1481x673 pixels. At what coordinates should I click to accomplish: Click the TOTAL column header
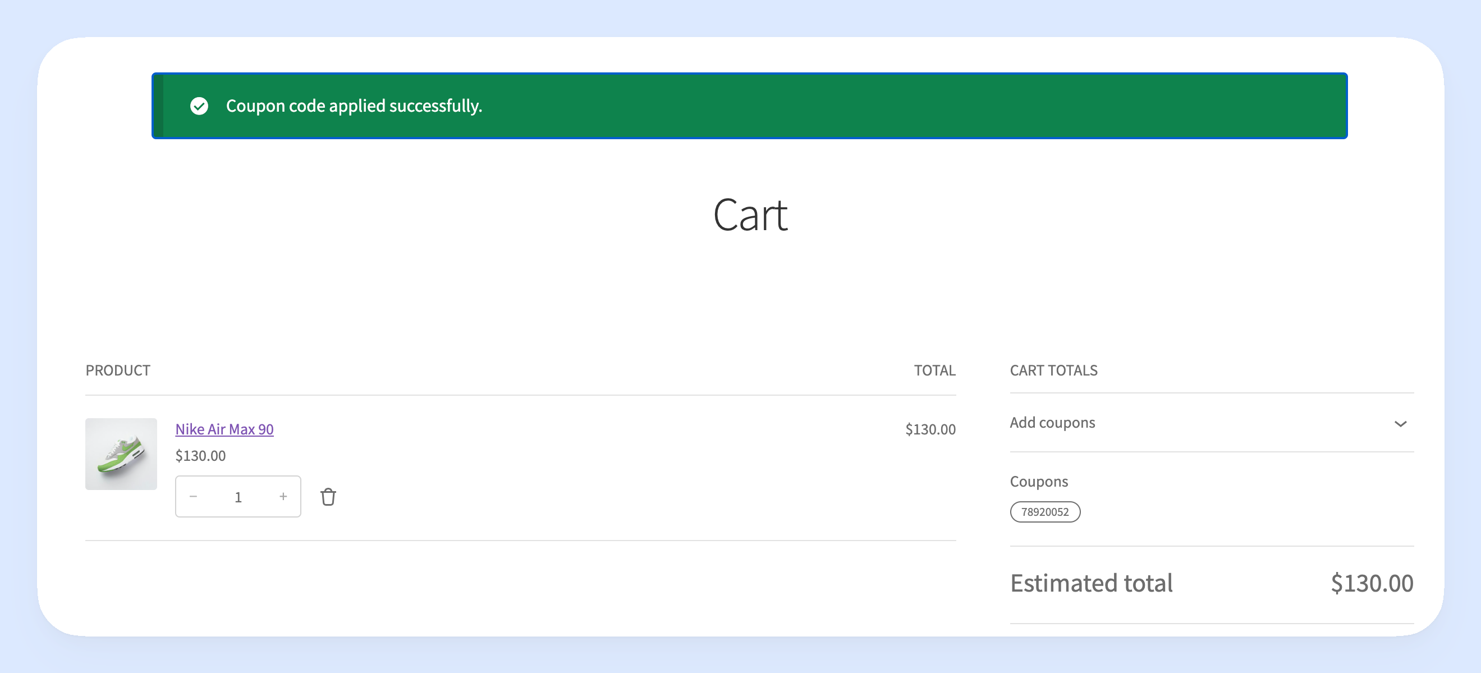pos(935,370)
